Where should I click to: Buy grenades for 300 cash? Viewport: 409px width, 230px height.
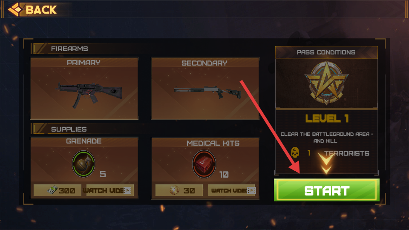click(58, 190)
